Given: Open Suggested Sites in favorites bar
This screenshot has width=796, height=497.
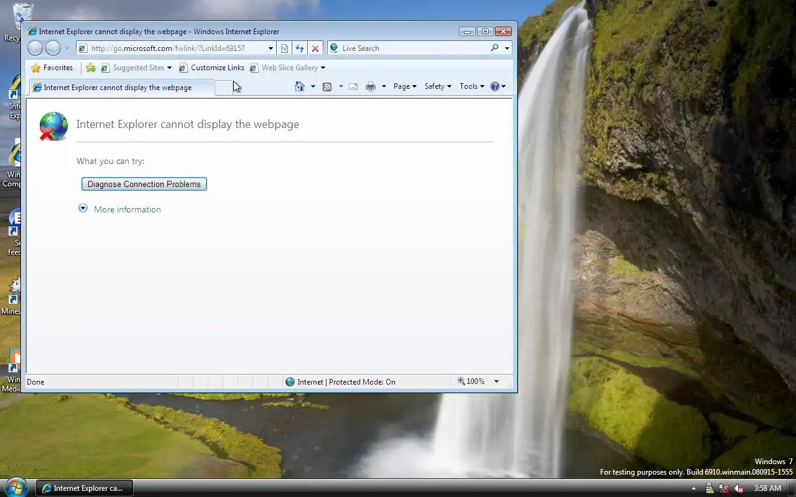Looking at the screenshot, I should pyautogui.click(x=136, y=68).
